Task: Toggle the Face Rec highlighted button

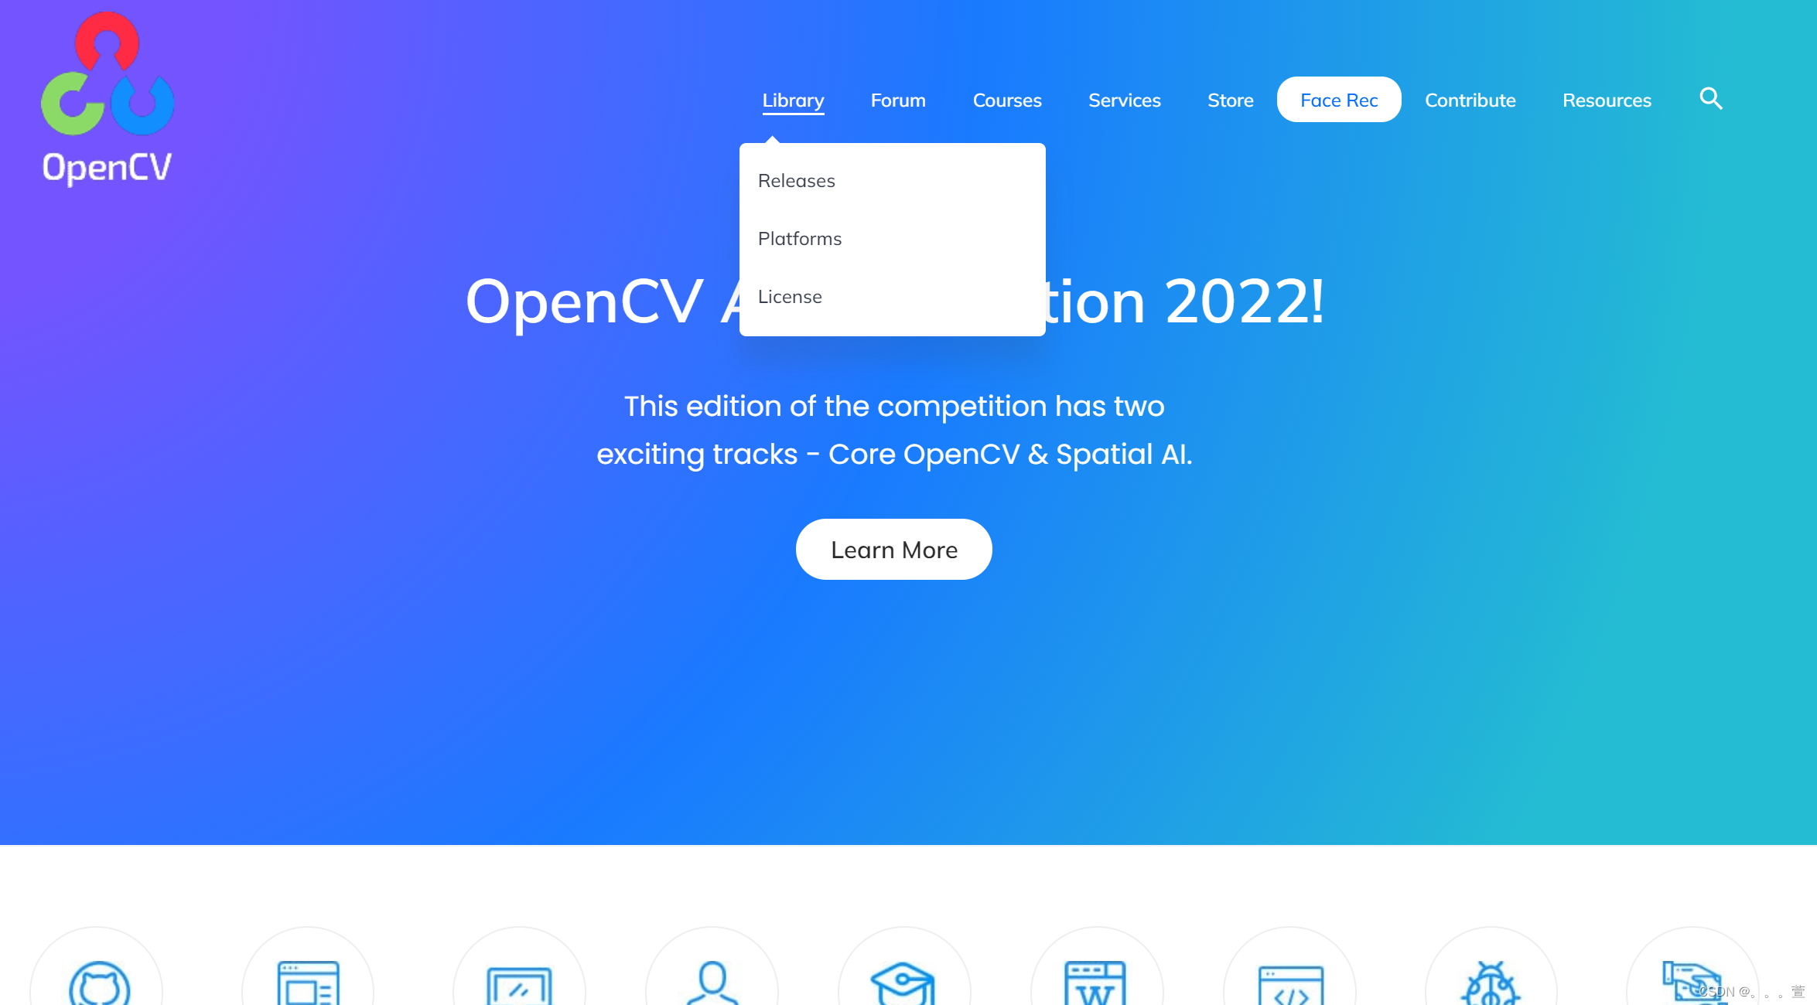Action: coord(1338,99)
